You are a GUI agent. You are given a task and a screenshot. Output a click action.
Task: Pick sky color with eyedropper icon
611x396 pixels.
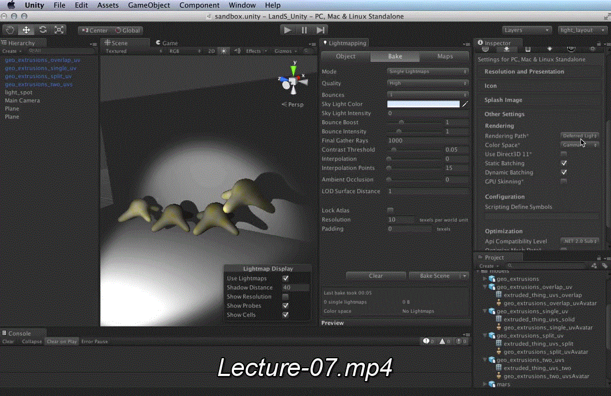(x=465, y=104)
